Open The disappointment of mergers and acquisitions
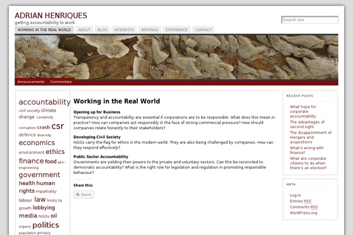This screenshot has height=235, width=353. tap(311, 137)
